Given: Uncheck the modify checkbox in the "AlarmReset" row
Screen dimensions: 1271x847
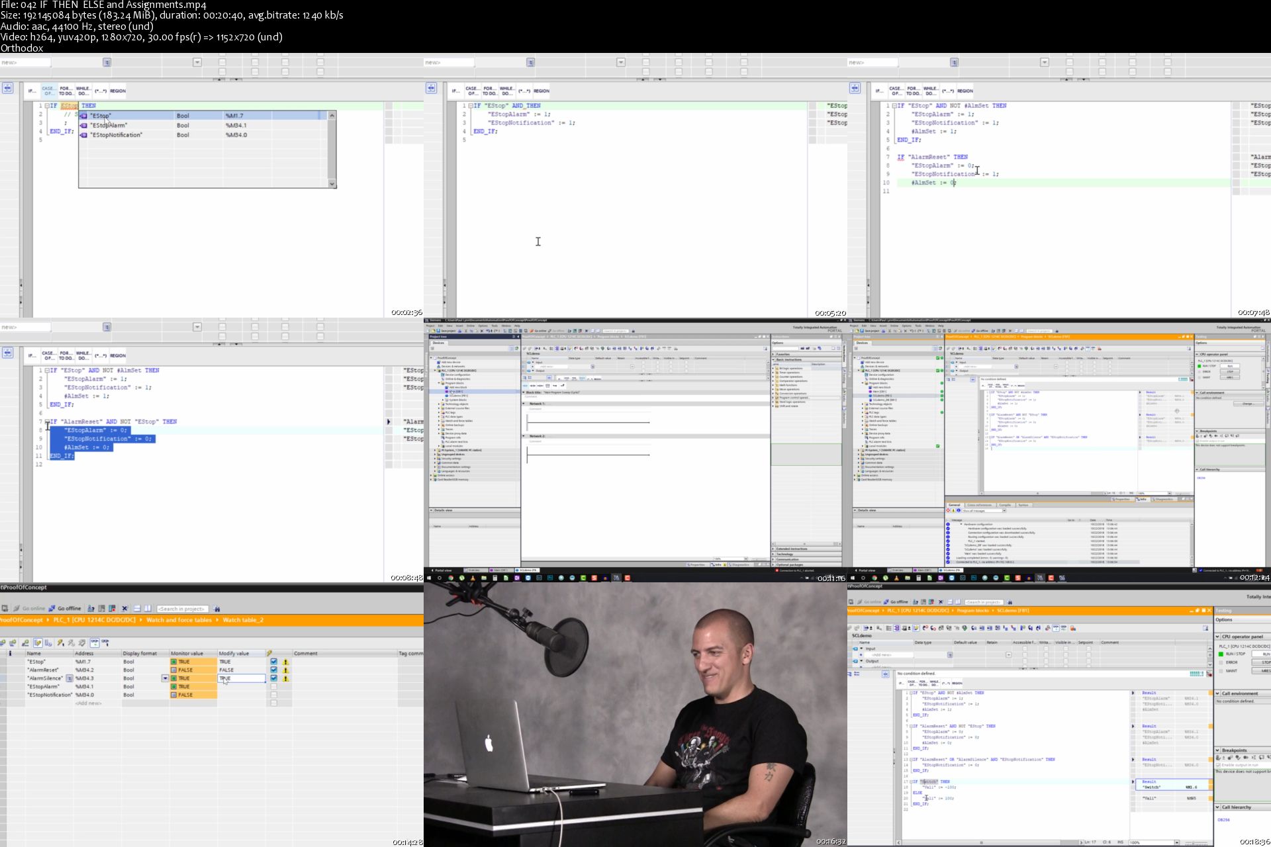Looking at the screenshot, I should 273,670.
